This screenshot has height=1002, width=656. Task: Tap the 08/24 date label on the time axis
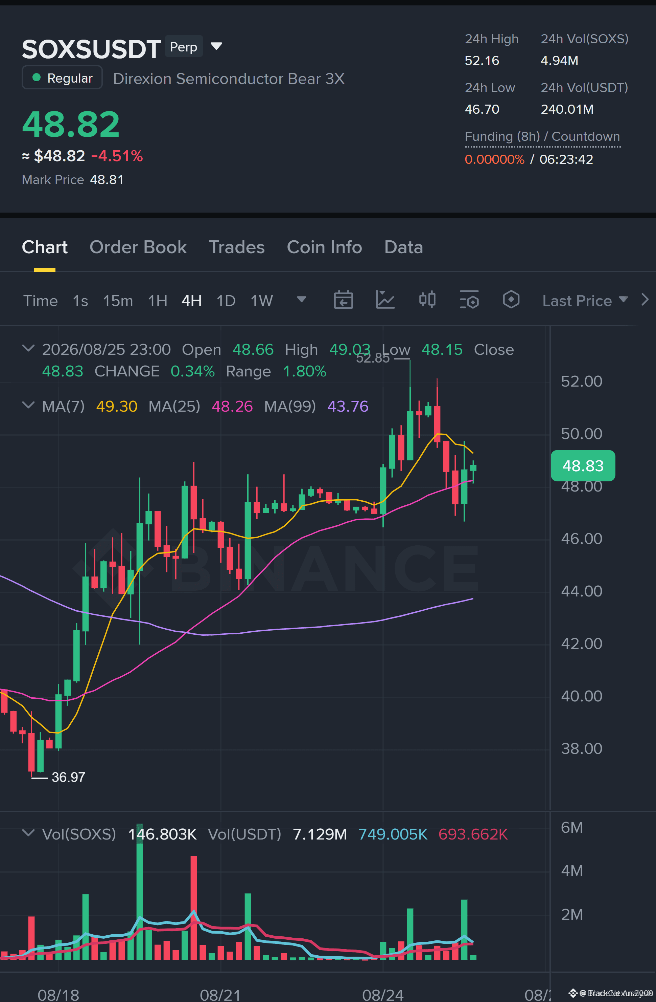pos(383,995)
